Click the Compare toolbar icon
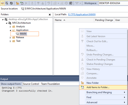128x105 pixels. [55, 3]
